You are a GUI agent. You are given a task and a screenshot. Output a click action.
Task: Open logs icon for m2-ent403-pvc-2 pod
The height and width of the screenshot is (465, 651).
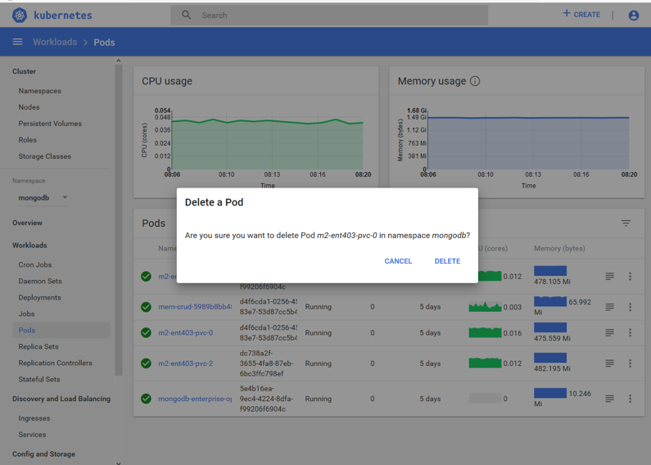[609, 363]
